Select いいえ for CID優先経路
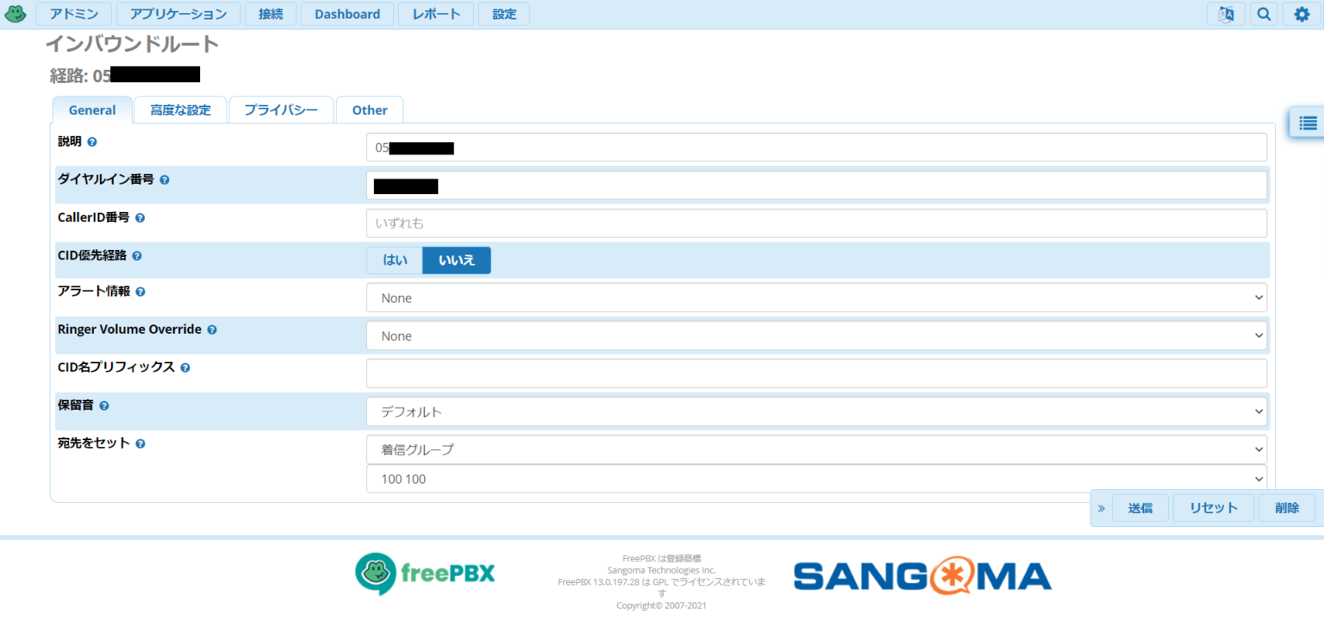 pos(456,259)
